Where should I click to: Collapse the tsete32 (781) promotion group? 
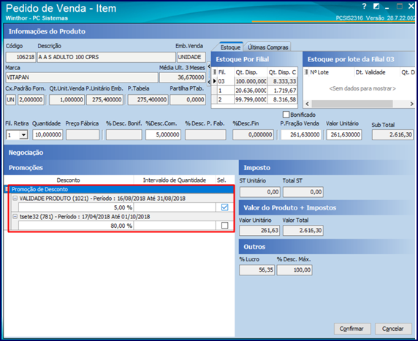(x=15, y=217)
